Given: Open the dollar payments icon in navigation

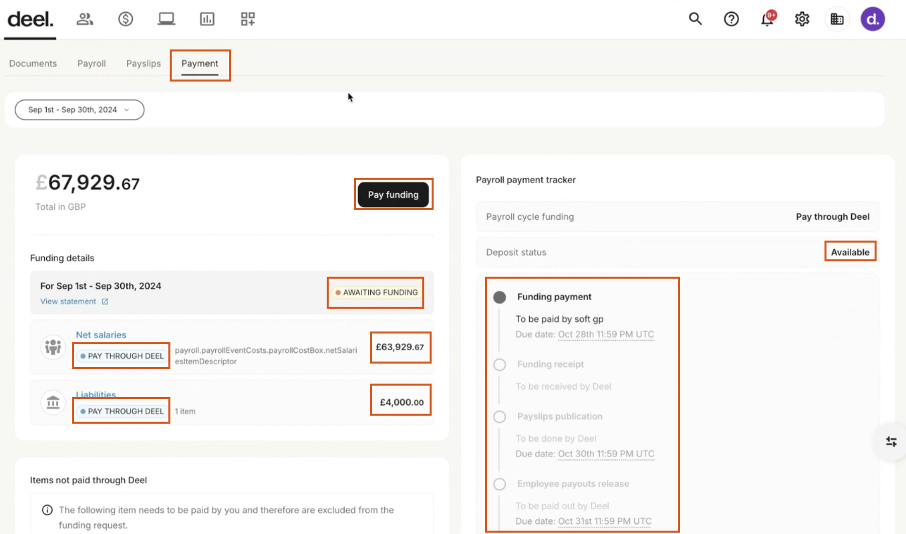Looking at the screenshot, I should (x=126, y=19).
